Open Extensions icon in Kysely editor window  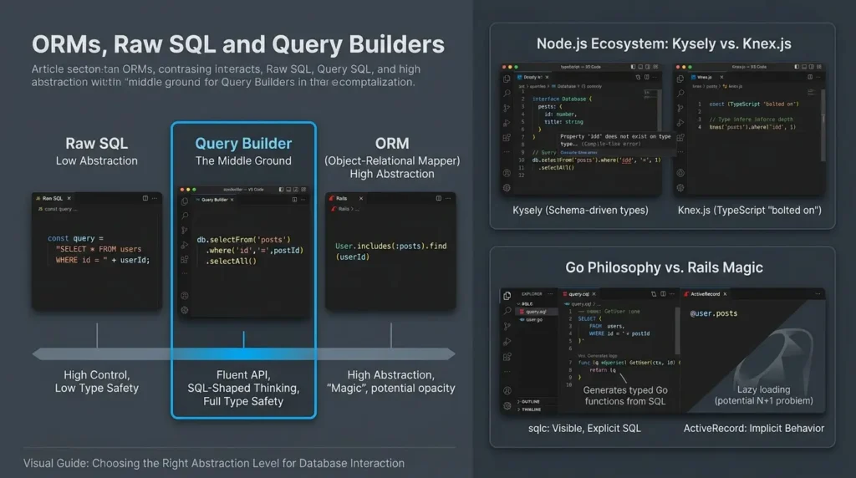point(507,138)
